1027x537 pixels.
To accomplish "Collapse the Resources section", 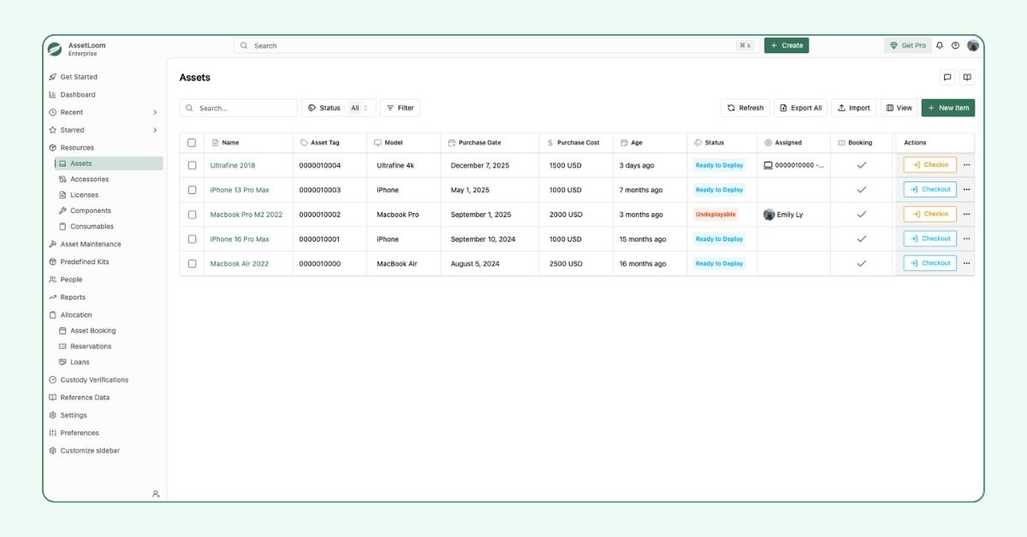I will pos(77,148).
